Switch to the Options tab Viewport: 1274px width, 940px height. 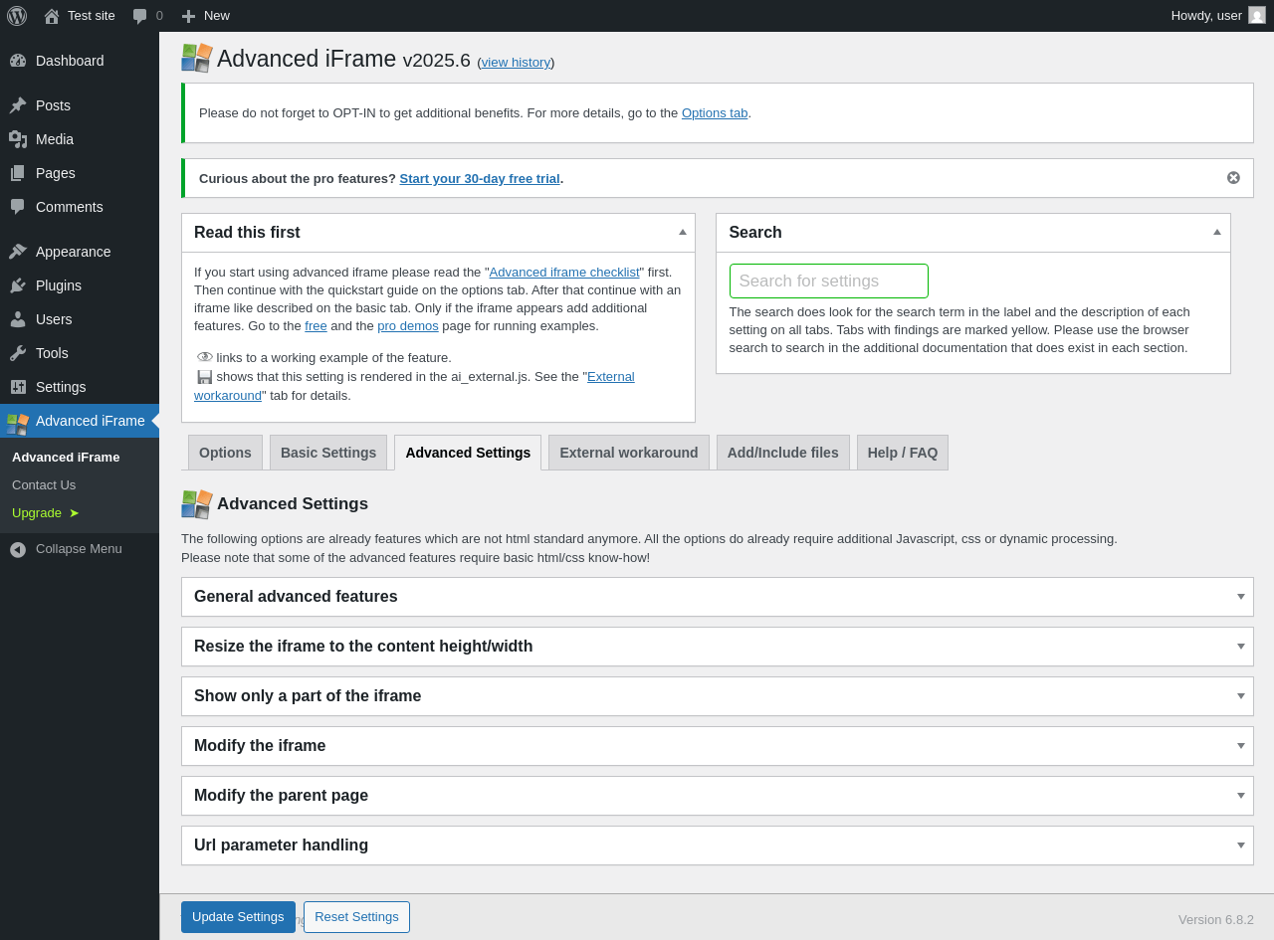(225, 453)
